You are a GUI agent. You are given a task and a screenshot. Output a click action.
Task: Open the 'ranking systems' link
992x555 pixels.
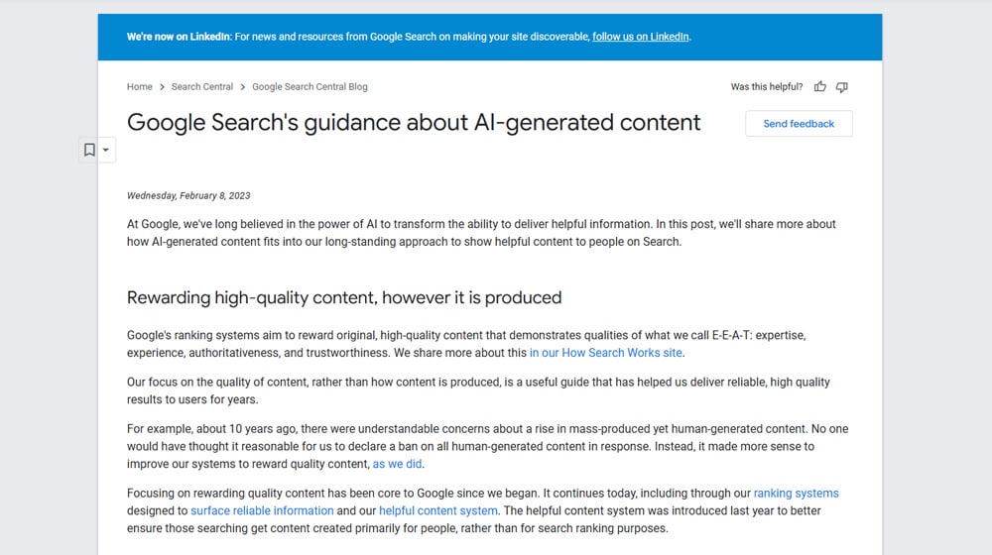click(x=796, y=493)
